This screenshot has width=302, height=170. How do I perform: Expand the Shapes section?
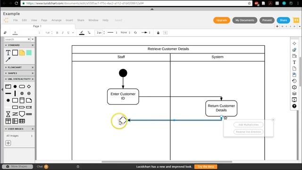pos(6,73)
